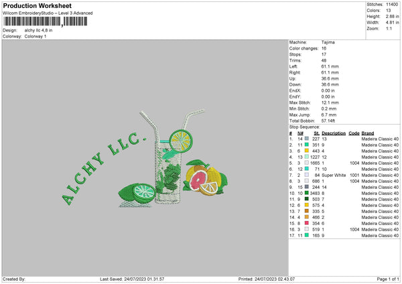
Task: Click the Machine value Tajima
Action: click(x=328, y=42)
